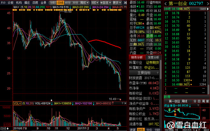210x131 pixels.
Task: Switch chart to 60分 period
Action: [68, 3]
